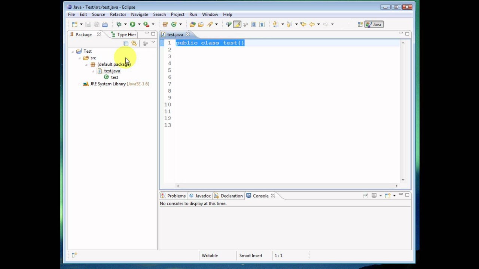The width and height of the screenshot is (479, 269).
Task: Click the Save toolbar icon
Action: pyautogui.click(x=88, y=24)
